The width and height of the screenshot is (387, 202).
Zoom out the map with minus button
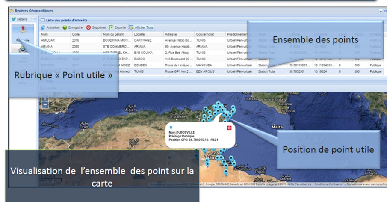pos(45,105)
